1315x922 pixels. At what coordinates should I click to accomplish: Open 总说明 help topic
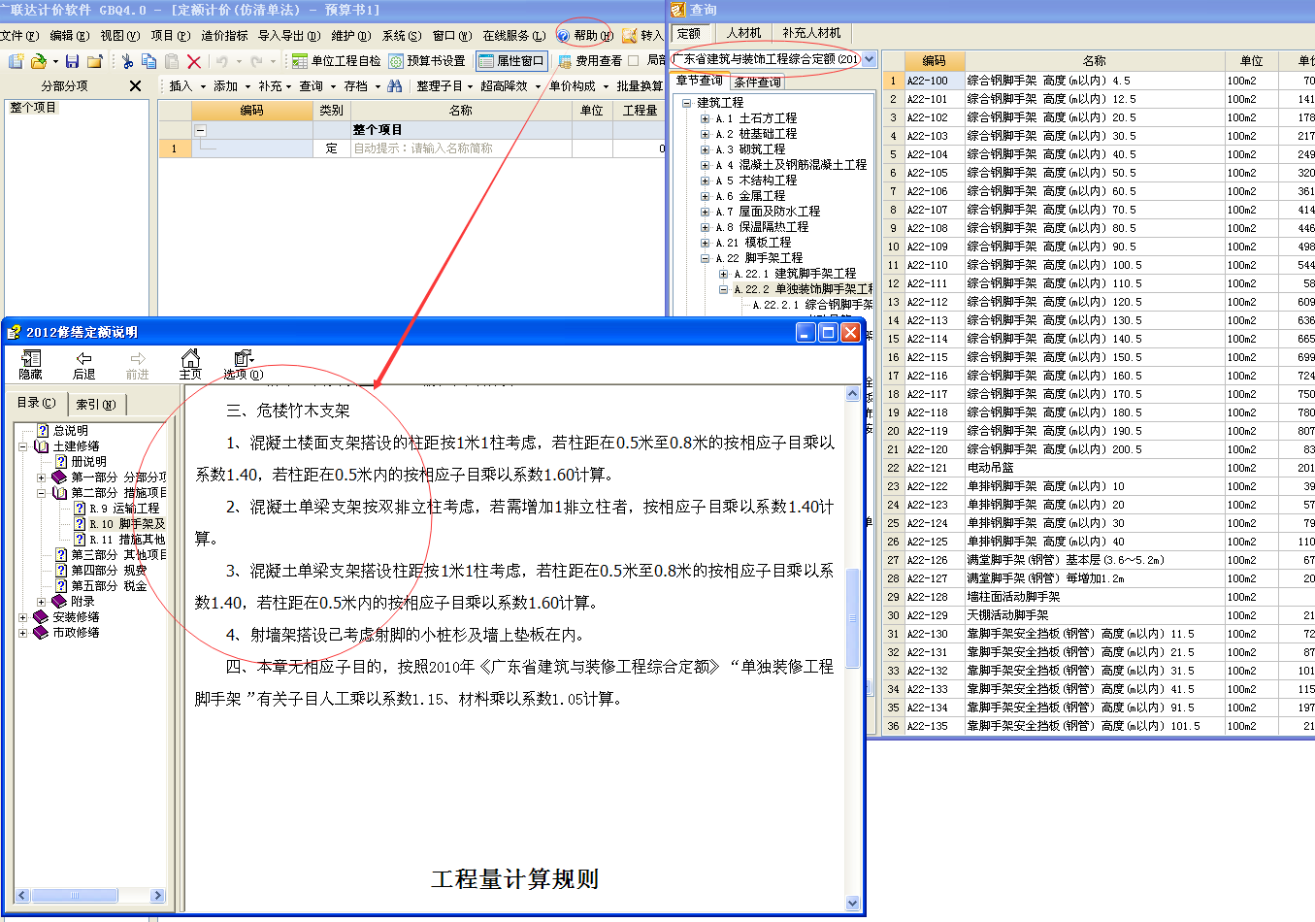(70, 431)
